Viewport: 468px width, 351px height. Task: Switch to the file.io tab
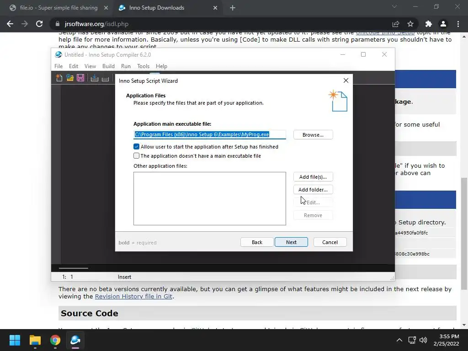tap(58, 8)
